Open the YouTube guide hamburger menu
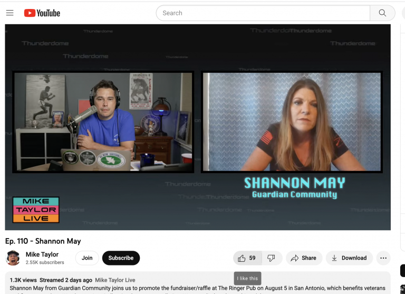Image resolution: width=405 pixels, height=294 pixels. [9, 13]
